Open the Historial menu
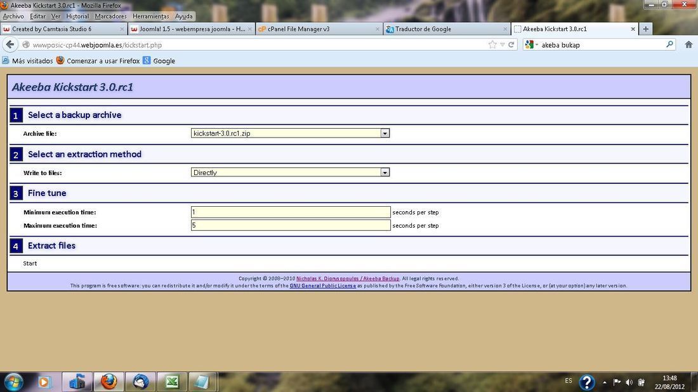 click(77, 16)
